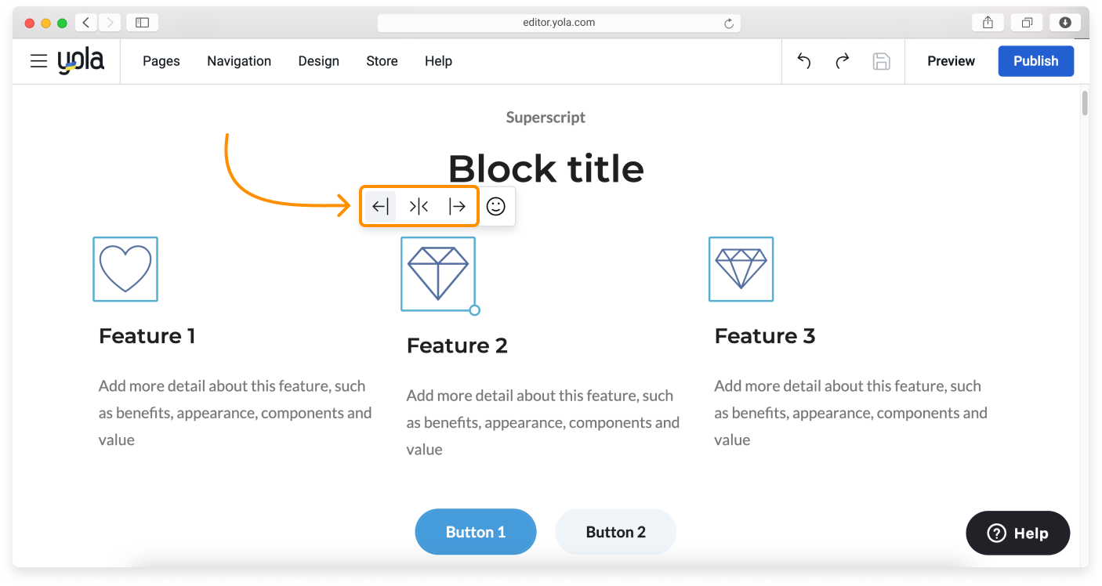This screenshot has width=1102, height=586.
Task: Click the blue Button 1
Action: pos(476,532)
